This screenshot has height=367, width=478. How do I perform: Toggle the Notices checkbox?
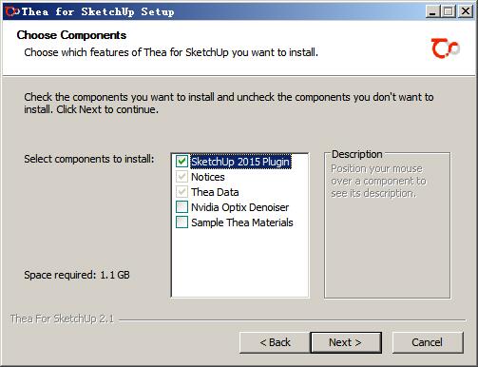pos(182,177)
